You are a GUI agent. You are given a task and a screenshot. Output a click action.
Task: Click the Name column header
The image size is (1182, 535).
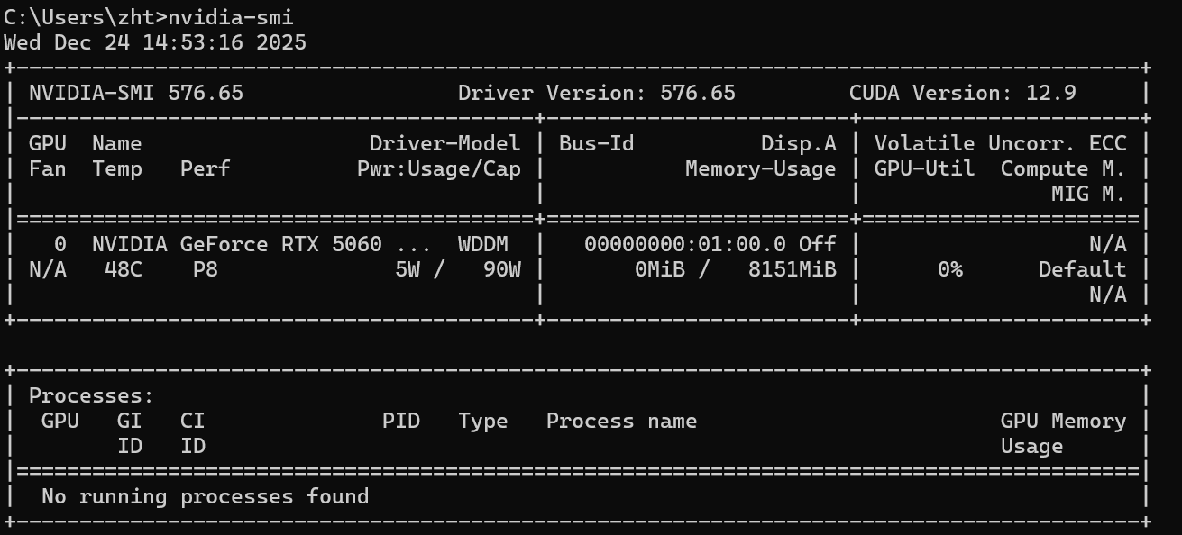point(117,143)
